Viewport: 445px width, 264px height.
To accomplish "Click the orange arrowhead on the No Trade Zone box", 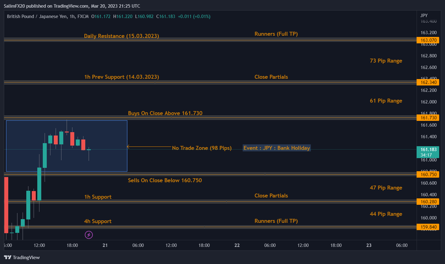I will pyautogui.click(x=128, y=147).
